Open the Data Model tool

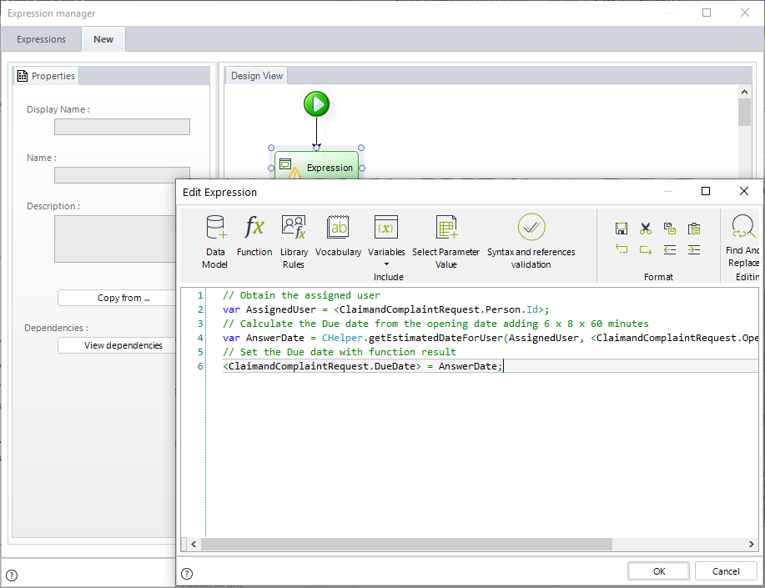215,242
